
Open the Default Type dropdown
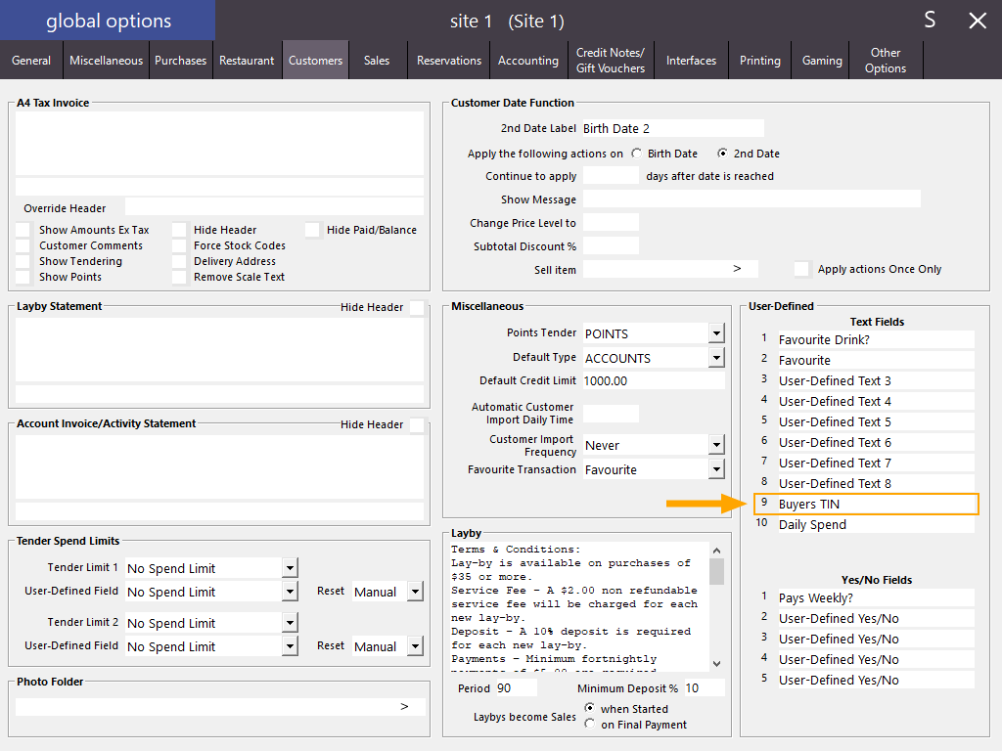pos(715,357)
